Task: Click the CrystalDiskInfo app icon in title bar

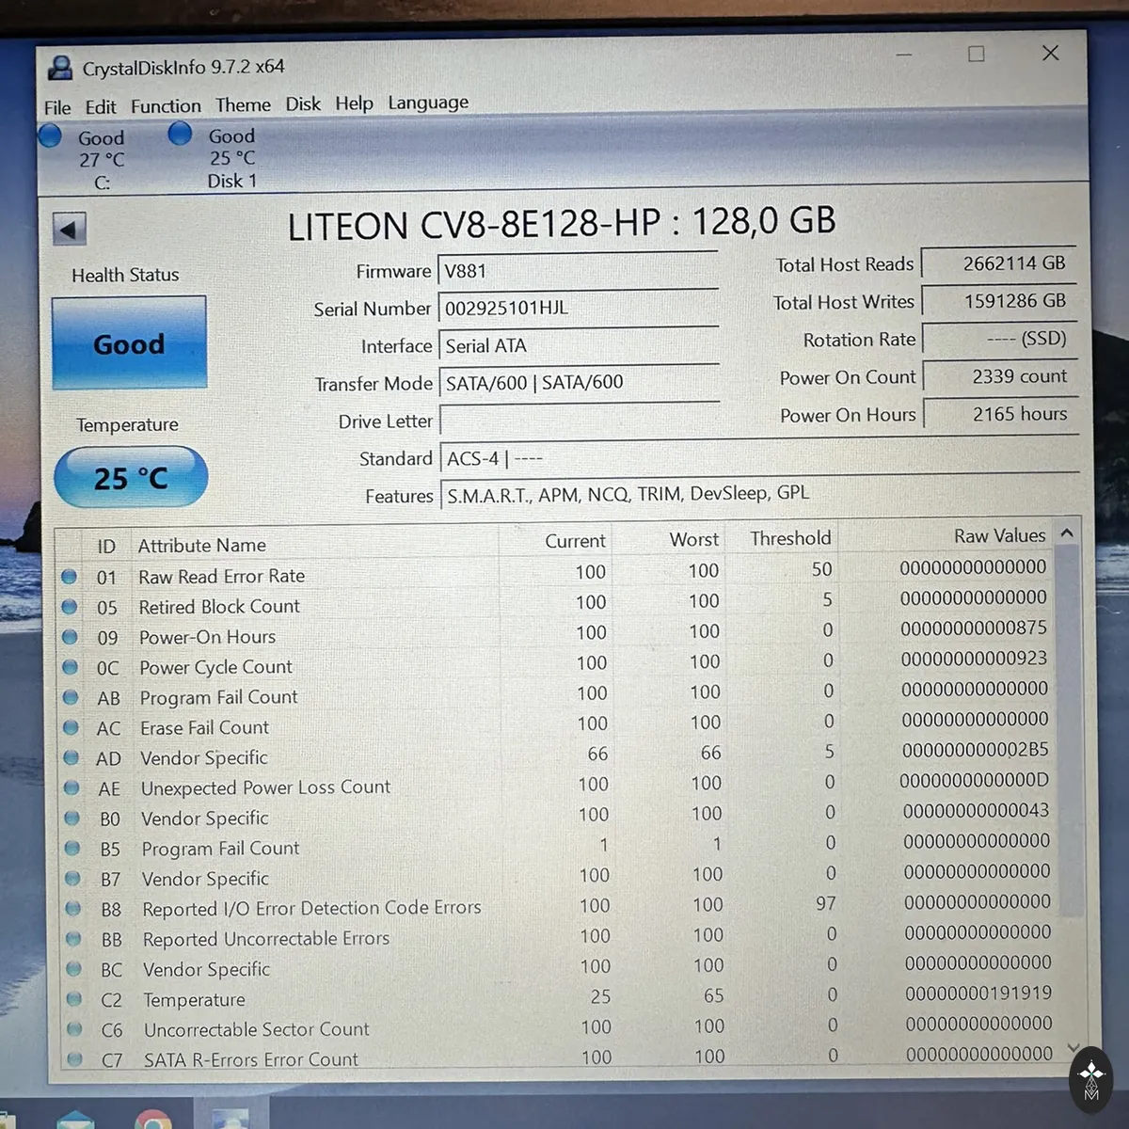Action: pyautogui.click(x=60, y=68)
